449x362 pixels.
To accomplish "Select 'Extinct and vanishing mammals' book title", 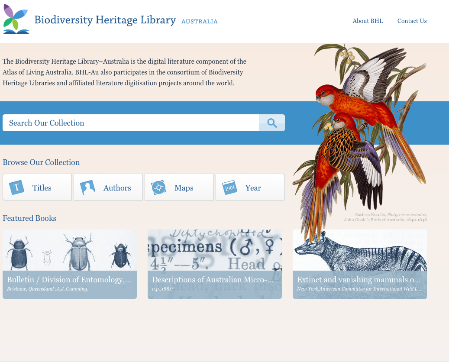I will click(359, 280).
